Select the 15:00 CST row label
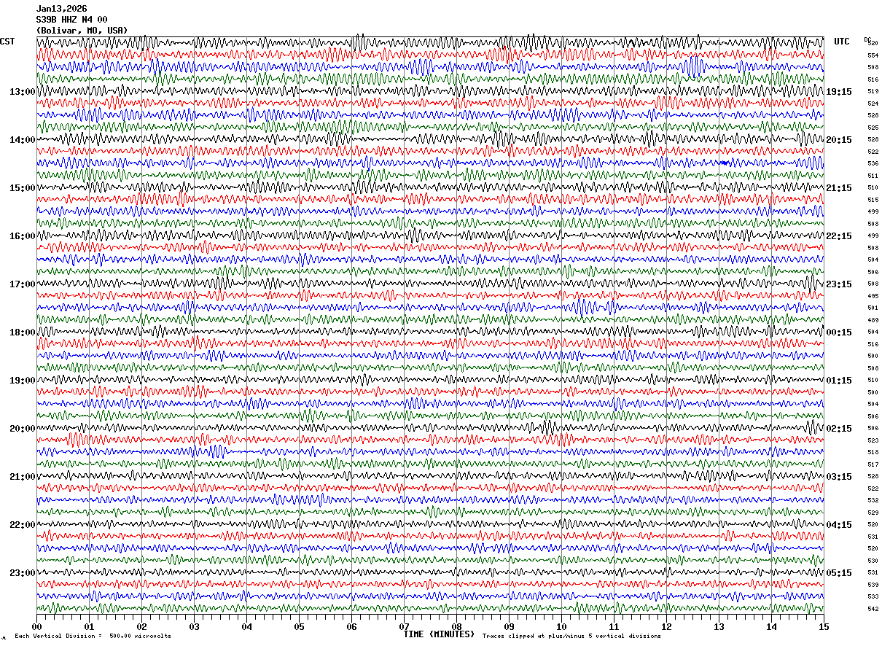This screenshot has height=646, width=882. (22, 188)
